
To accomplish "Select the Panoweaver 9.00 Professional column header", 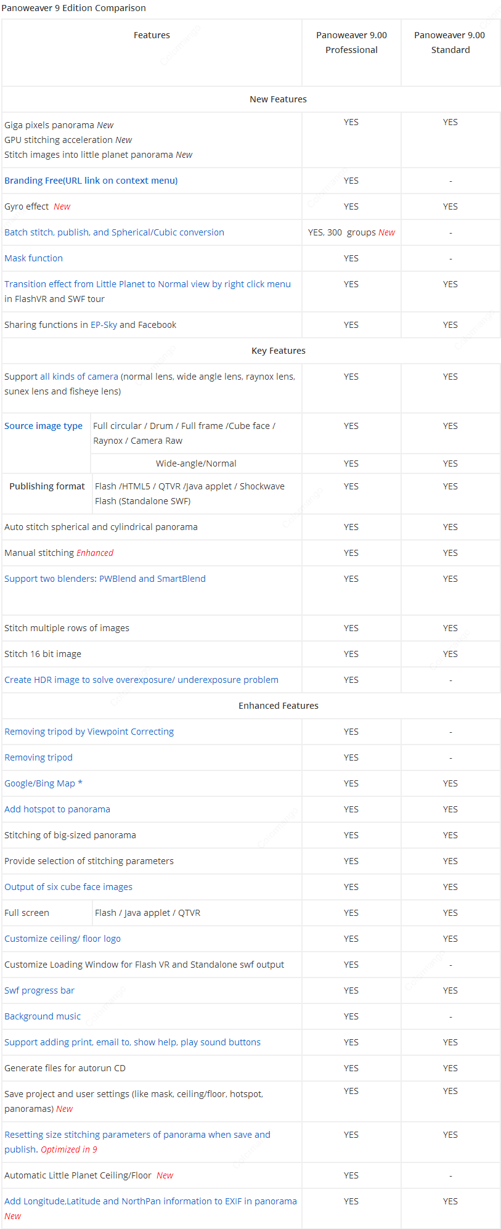I will (351, 43).
